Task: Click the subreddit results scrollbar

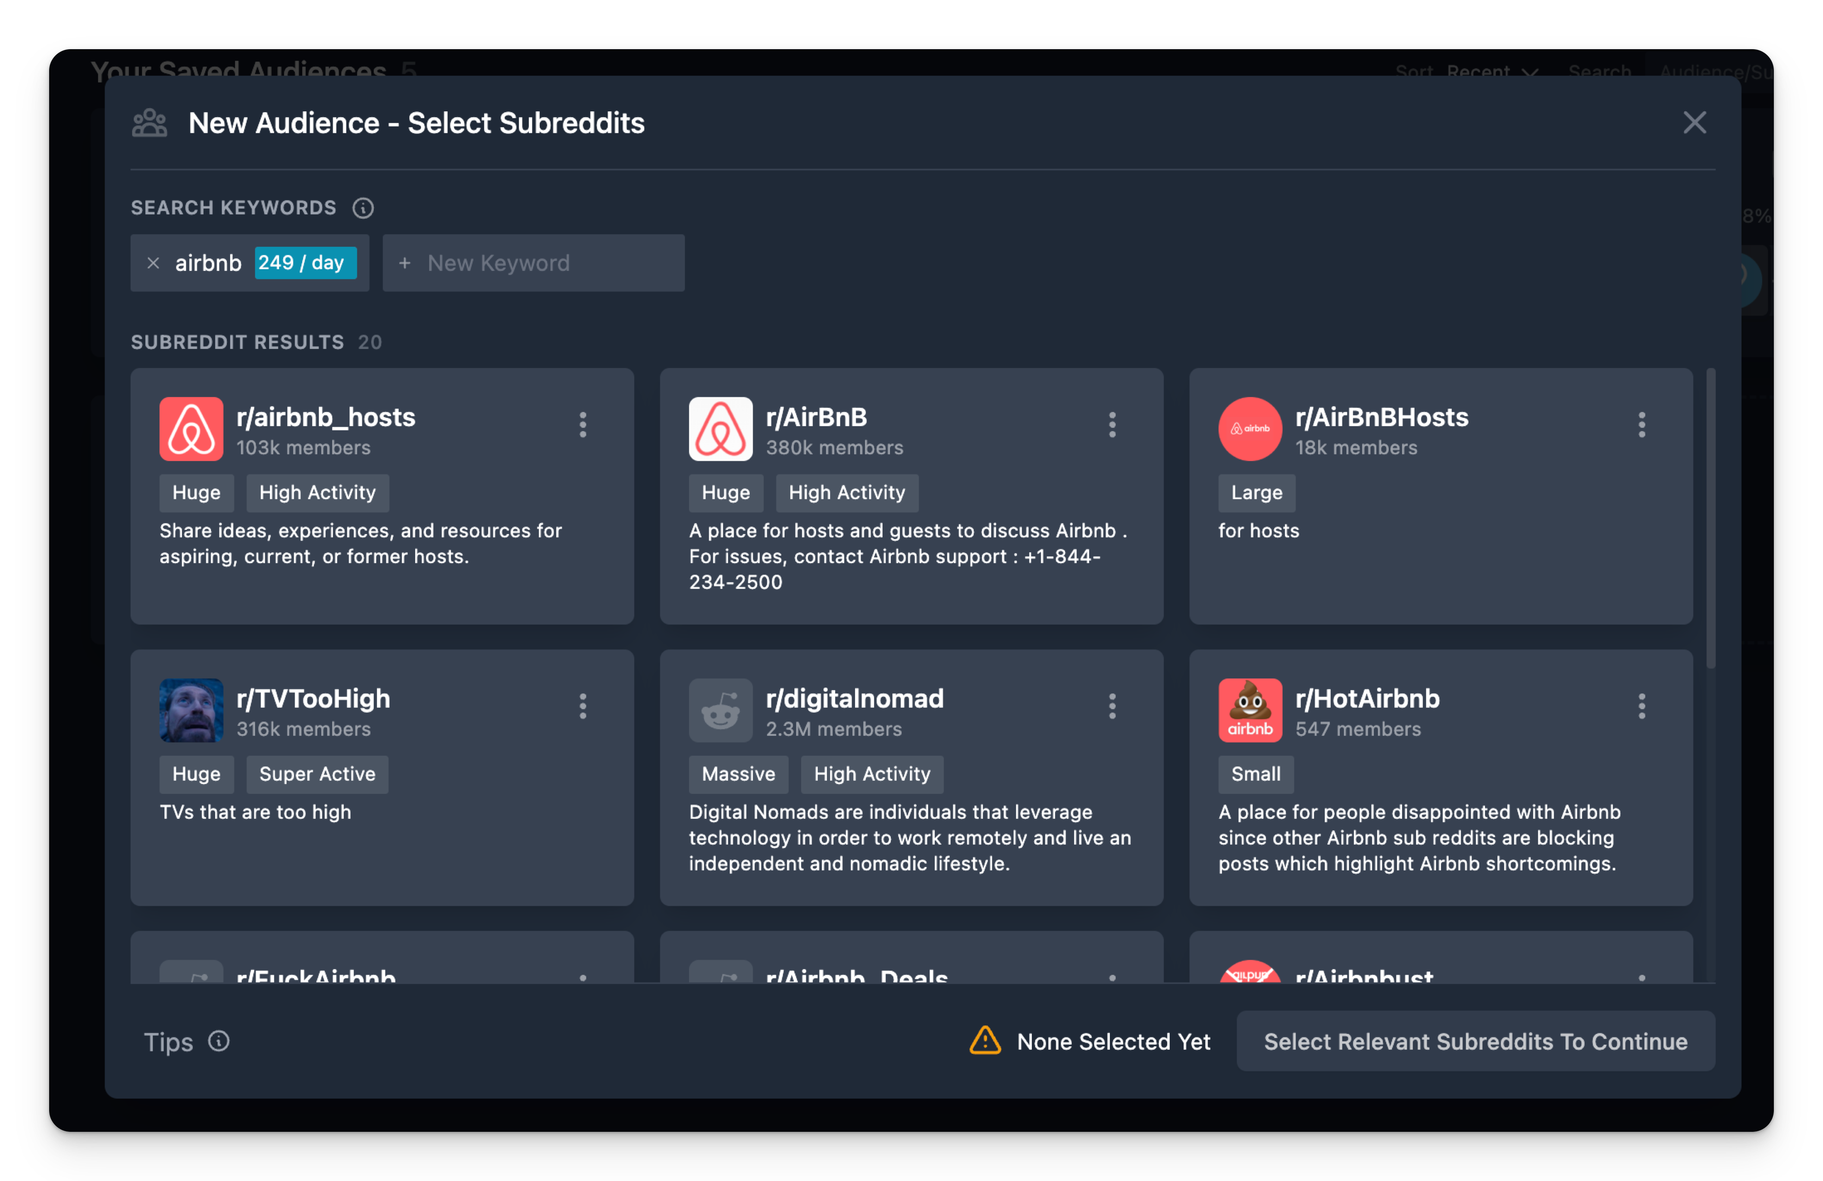Action: click(1710, 518)
